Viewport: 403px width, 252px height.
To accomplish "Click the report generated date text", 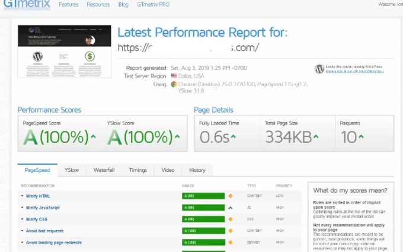I will [x=209, y=68].
